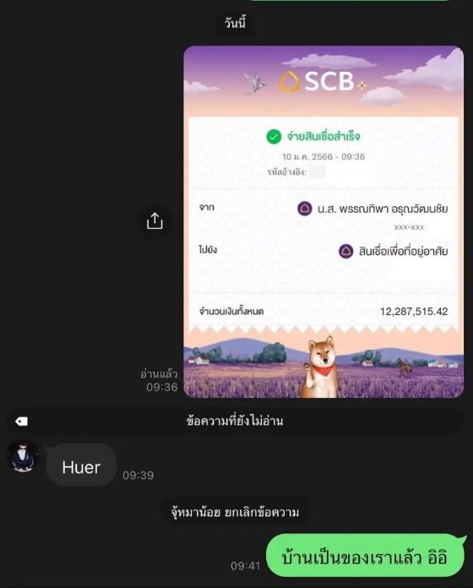Tap the 'วันนี้' date label

[235, 24]
